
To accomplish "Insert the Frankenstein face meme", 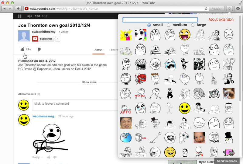I will point(229,108).
